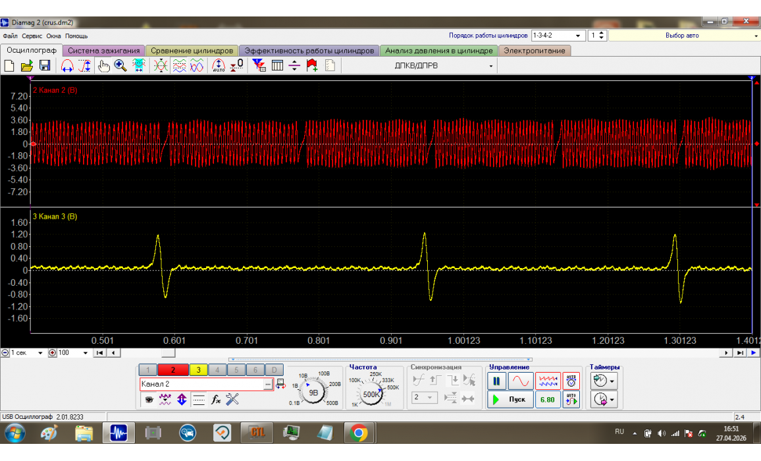Viewport: 761px width, 461px height.
Task: Click the 9В voltage range knob
Action: point(314,393)
